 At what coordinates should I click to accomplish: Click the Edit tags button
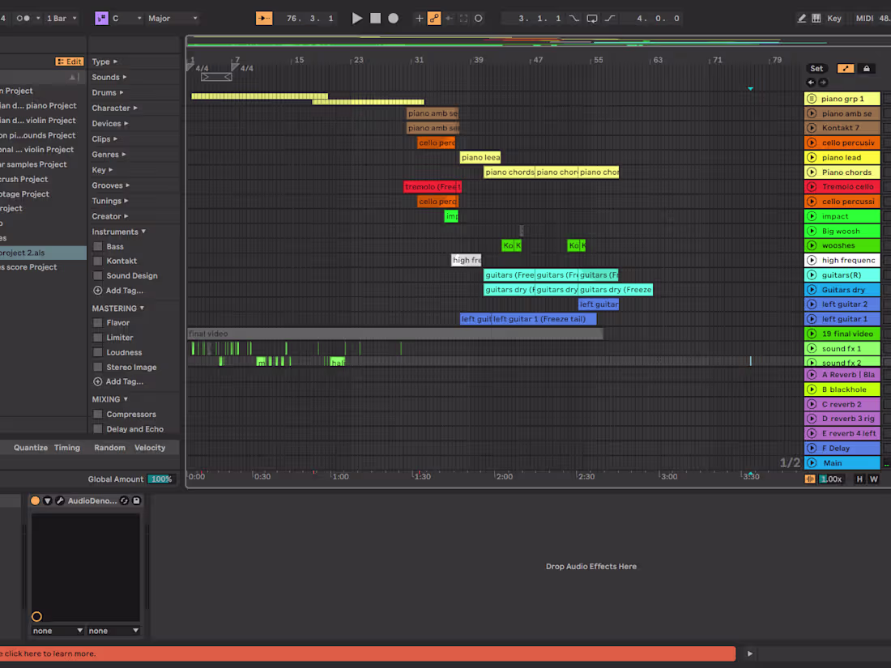pos(70,62)
